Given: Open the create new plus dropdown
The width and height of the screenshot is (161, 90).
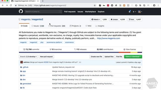Looking at the screenshot, I should click(x=134, y=12).
